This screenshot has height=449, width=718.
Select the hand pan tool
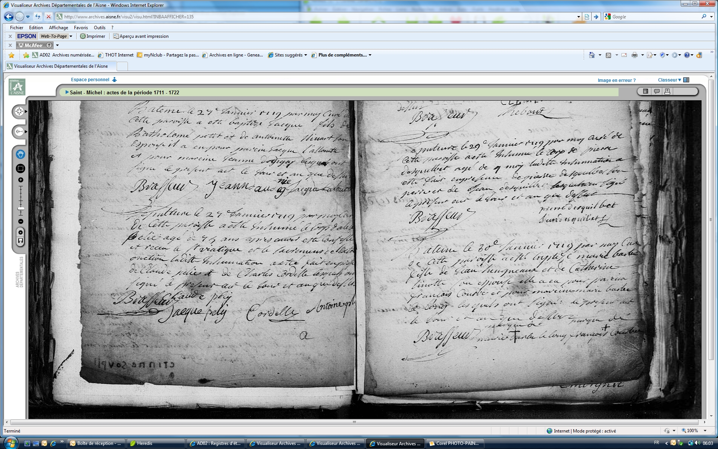tap(20, 154)
